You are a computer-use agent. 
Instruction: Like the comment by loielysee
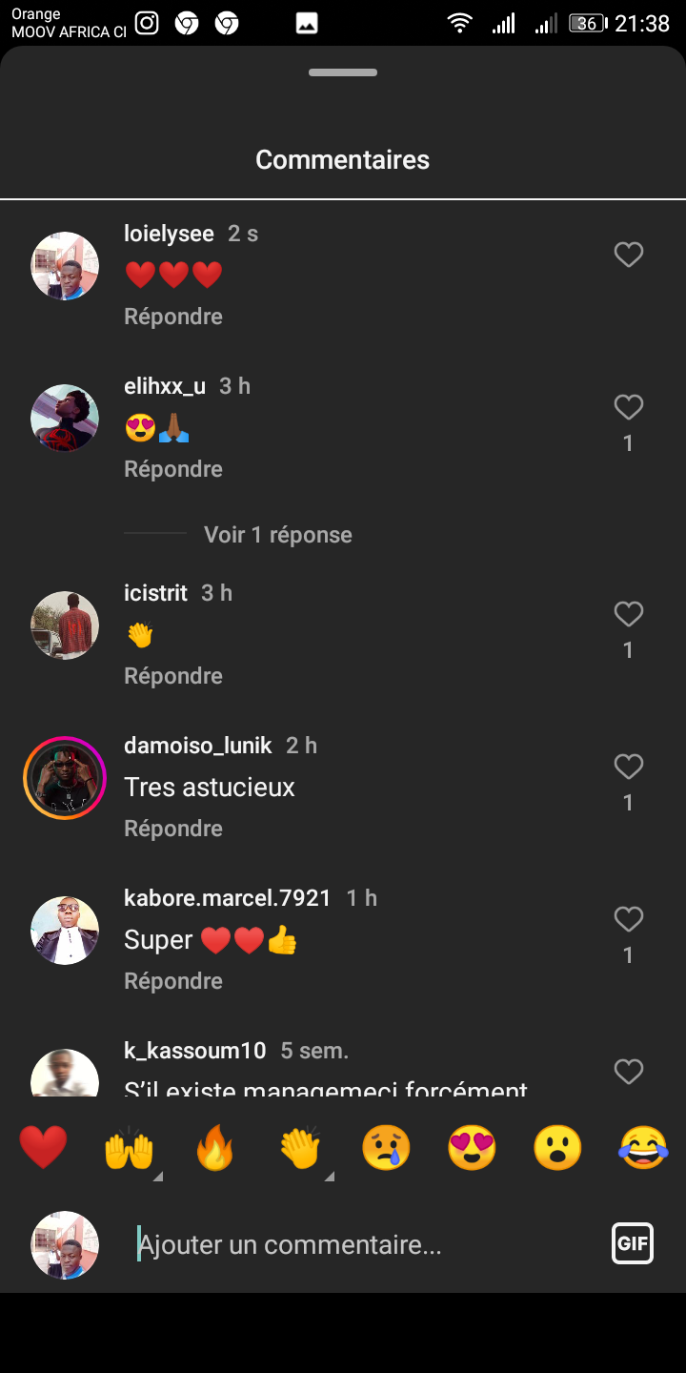pos(628,255)
